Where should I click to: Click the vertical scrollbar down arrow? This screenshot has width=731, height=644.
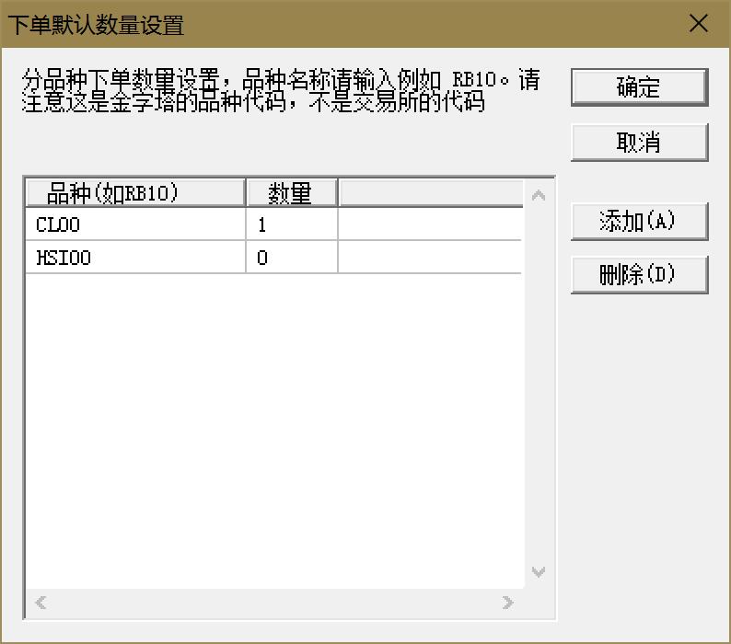[540, 571]
